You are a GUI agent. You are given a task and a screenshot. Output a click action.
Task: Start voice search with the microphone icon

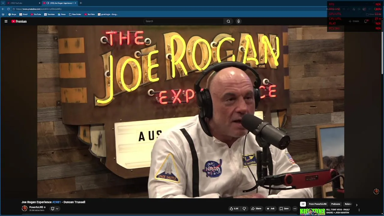pos(238,21)
